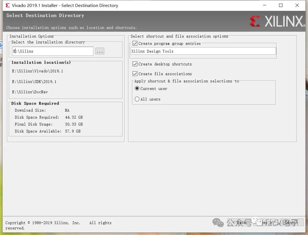Viewport: 308px width, 235px height.
Task: Click the Download Size value NA
Action: 67,110
